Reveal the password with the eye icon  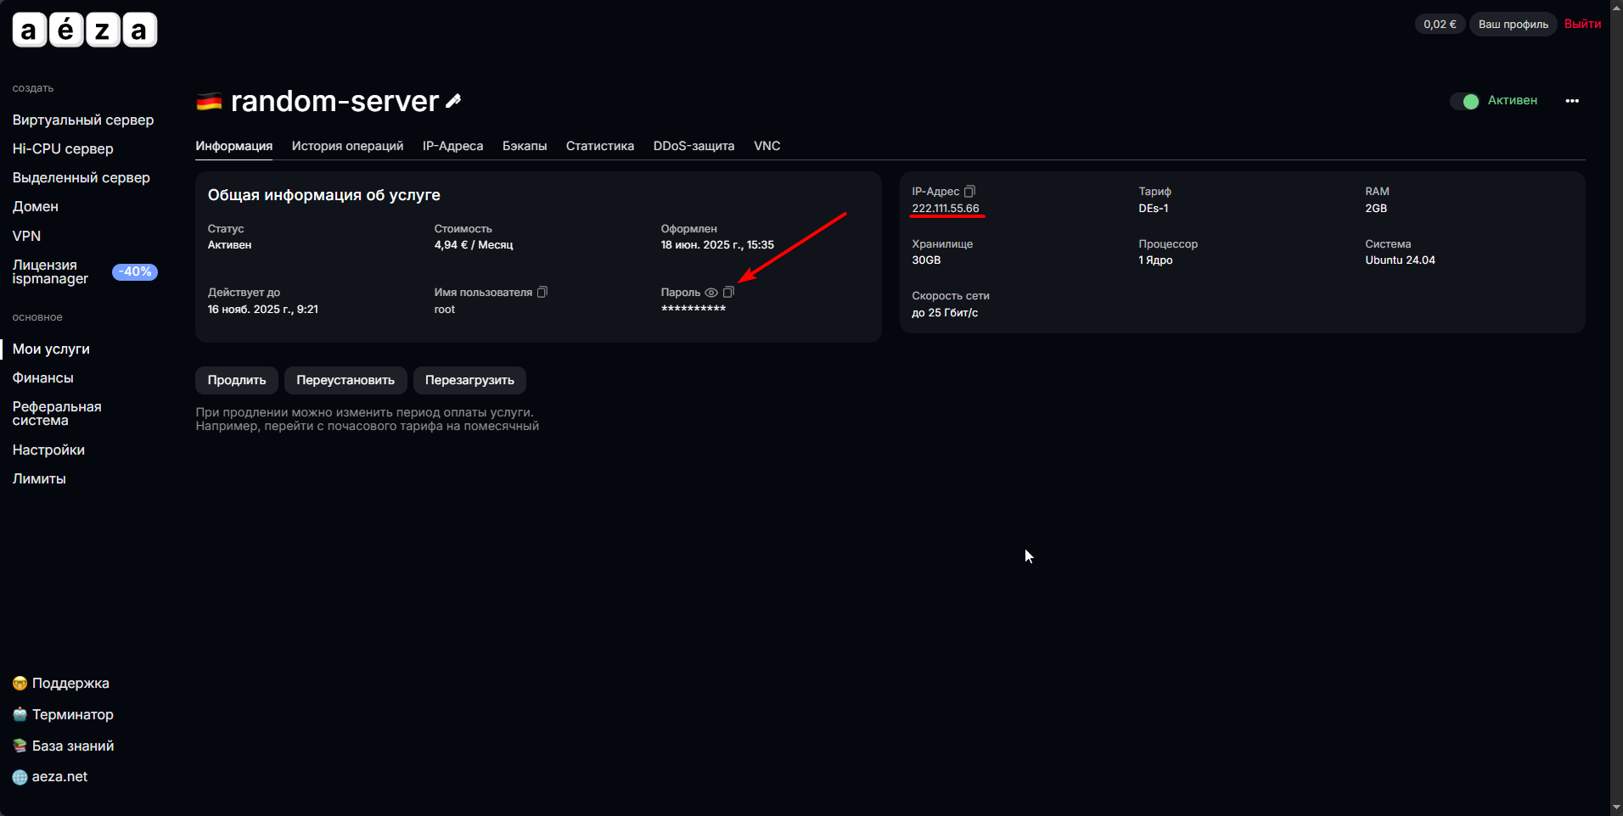[x=711, y=293]
